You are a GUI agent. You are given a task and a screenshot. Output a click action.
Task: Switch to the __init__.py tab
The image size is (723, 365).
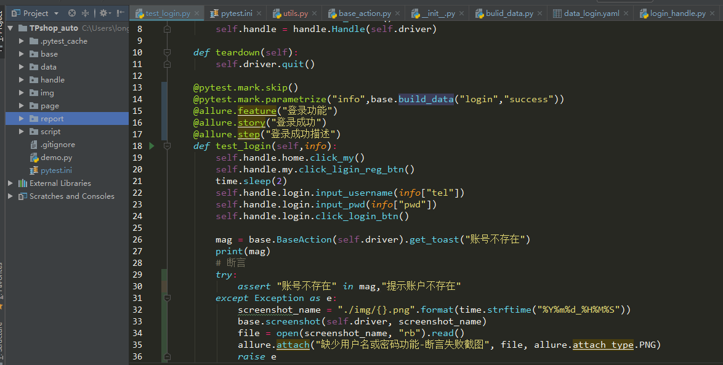(x=438, y=14)
